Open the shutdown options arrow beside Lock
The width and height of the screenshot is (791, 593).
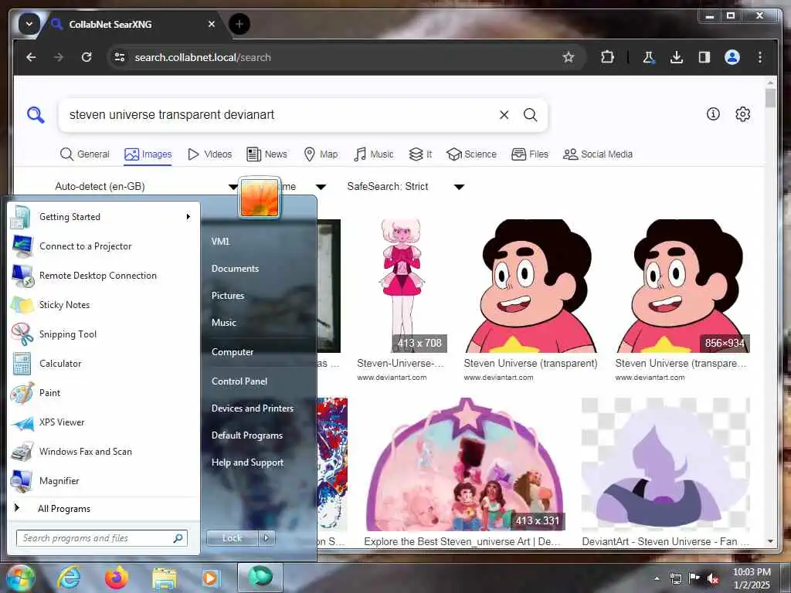tap(266, 538)
